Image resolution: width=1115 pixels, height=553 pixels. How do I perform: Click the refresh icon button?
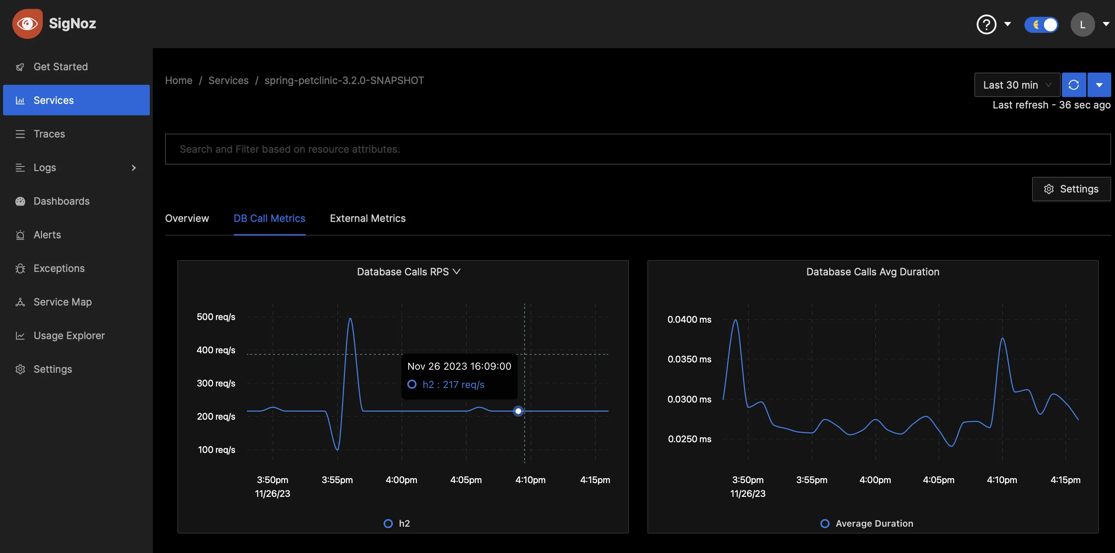pos(1073,85)
